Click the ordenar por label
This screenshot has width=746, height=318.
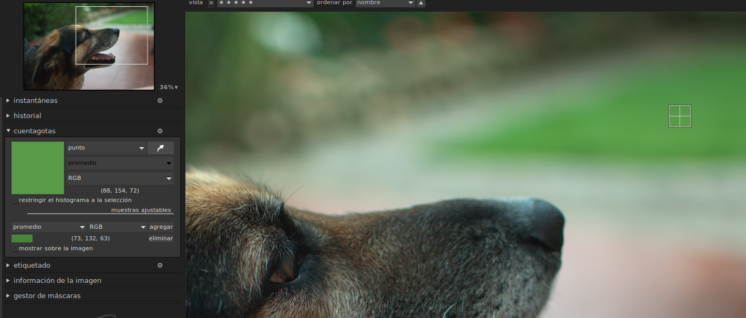tap(335, 3)
